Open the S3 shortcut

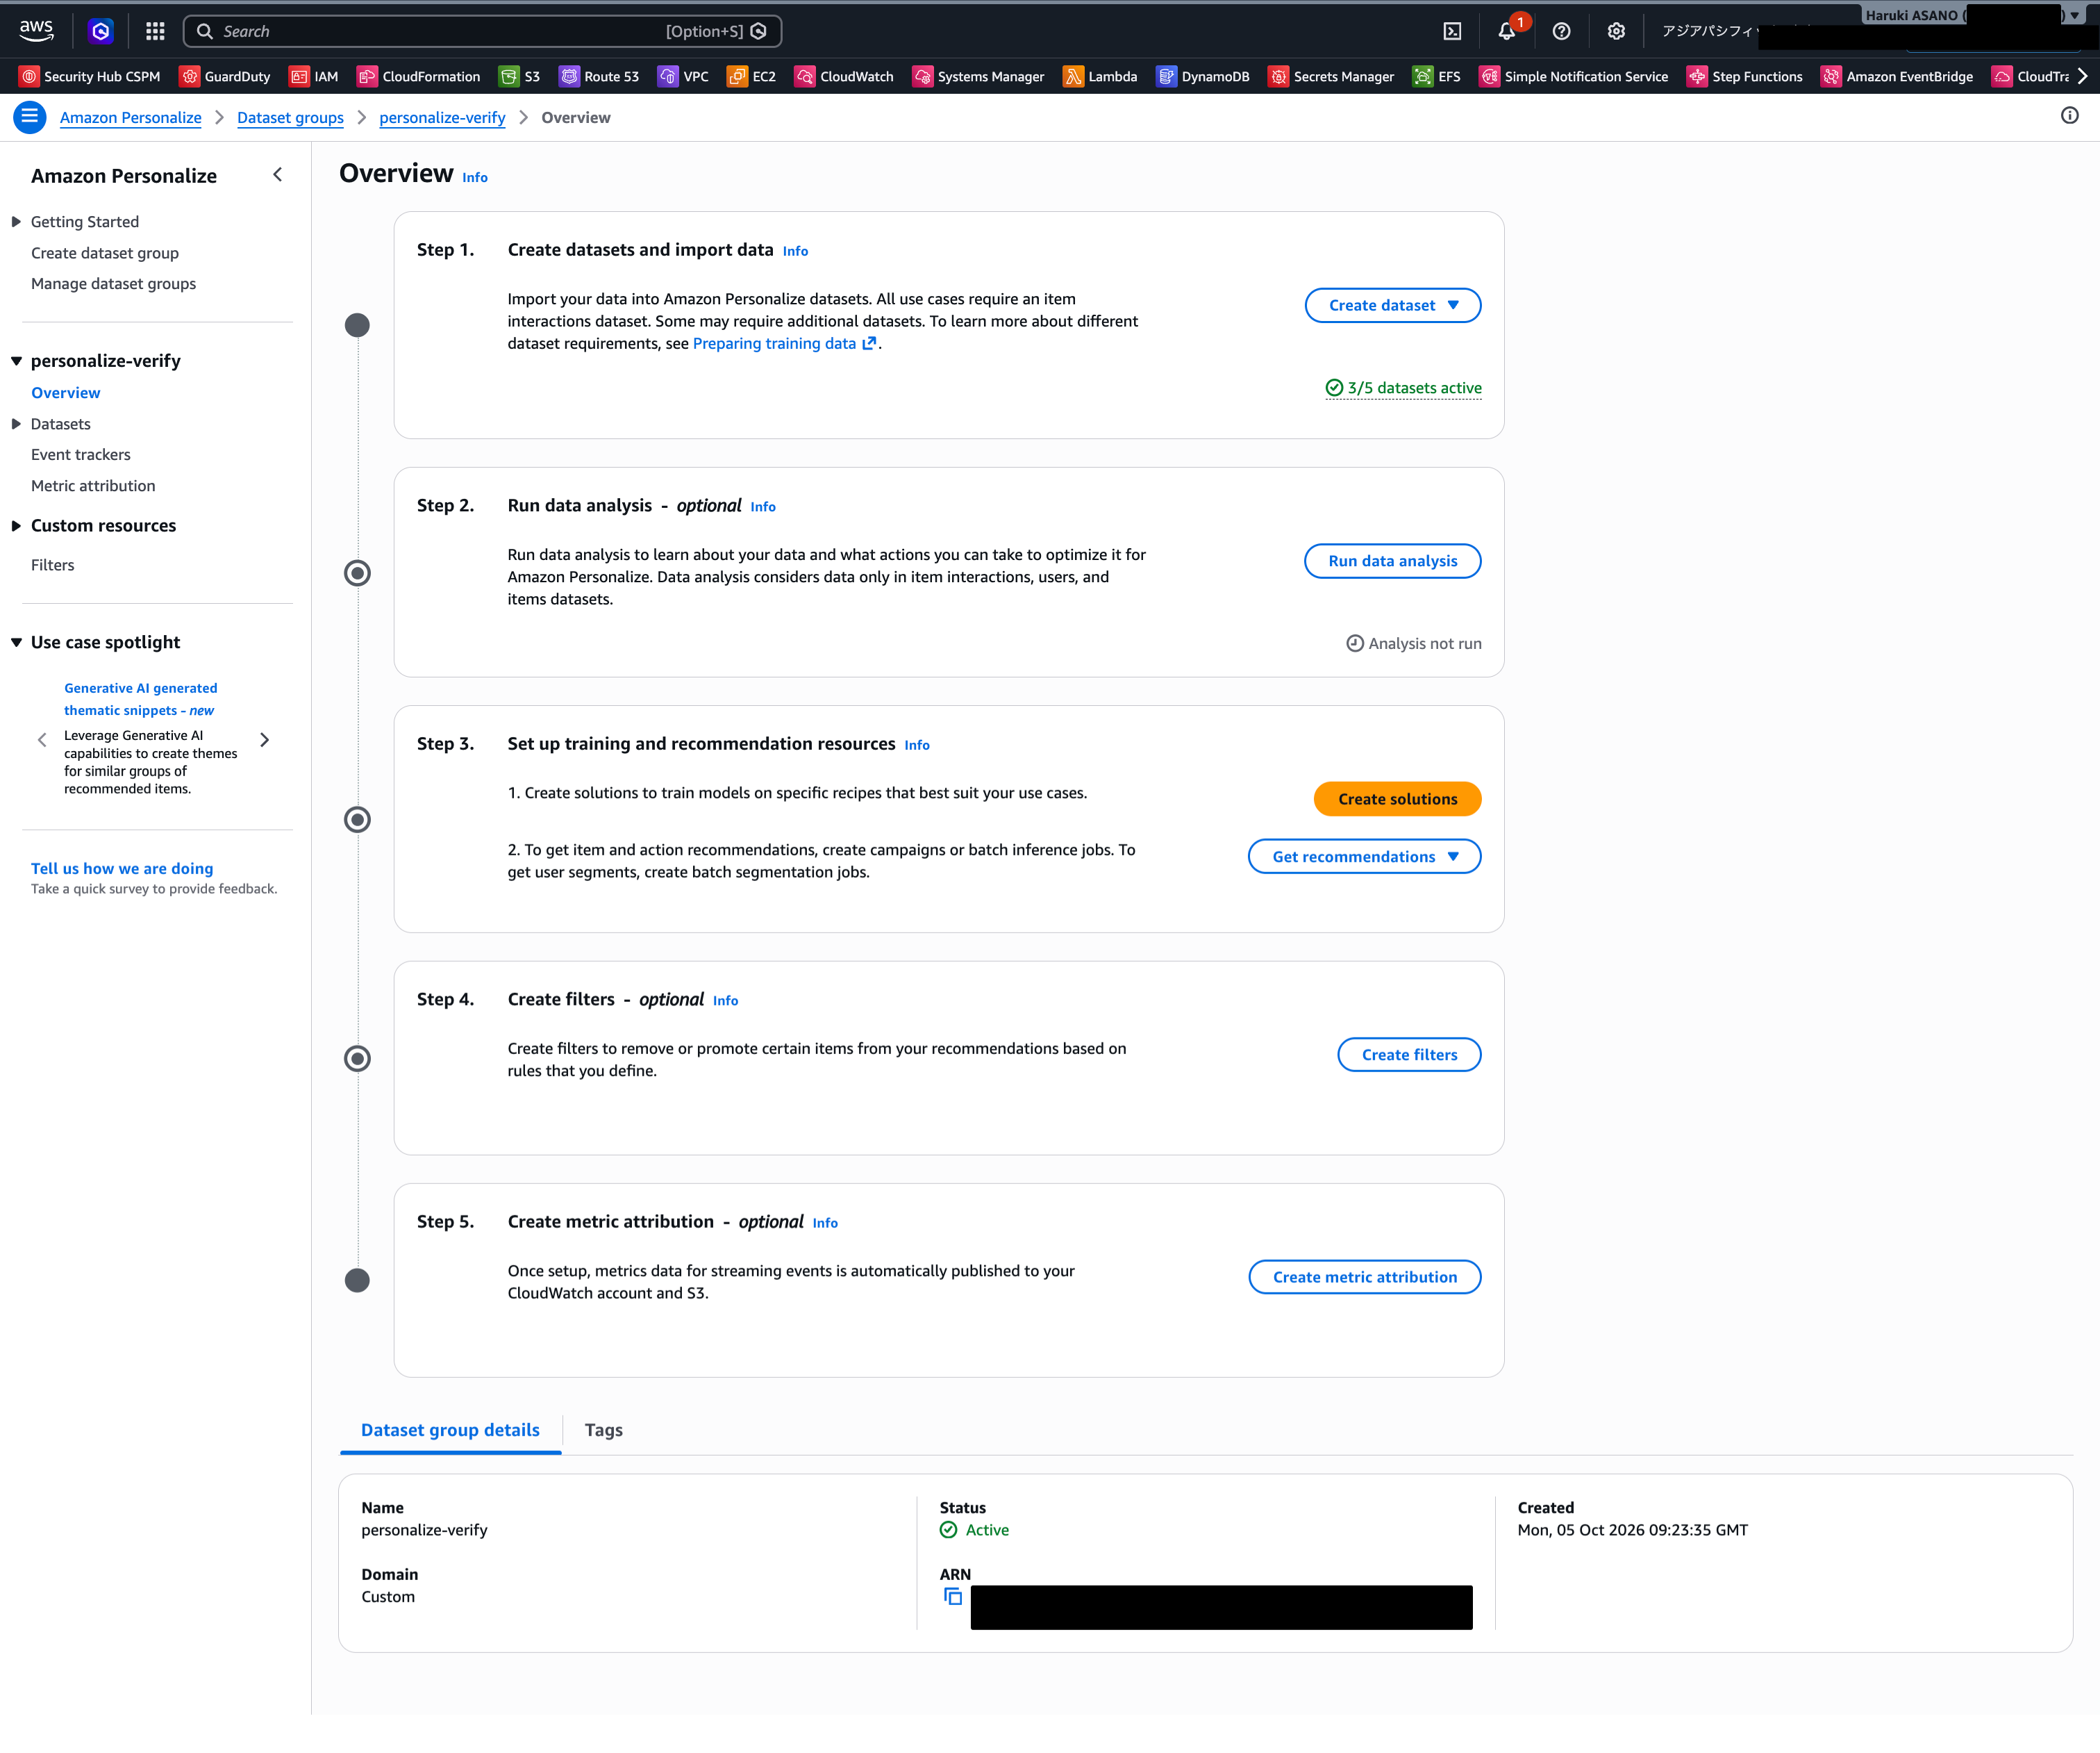tap(520, 76)
